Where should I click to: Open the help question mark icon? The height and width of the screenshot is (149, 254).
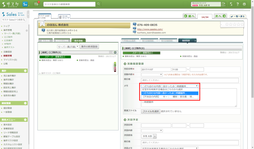(x=237, y=4)
